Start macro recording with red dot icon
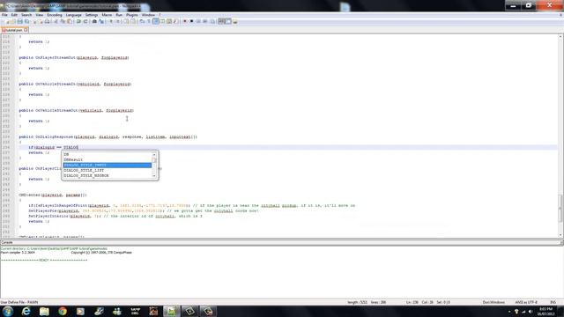The width and height of the screenshot is (564, 317). pyautogui.click(x=185, y=21)
